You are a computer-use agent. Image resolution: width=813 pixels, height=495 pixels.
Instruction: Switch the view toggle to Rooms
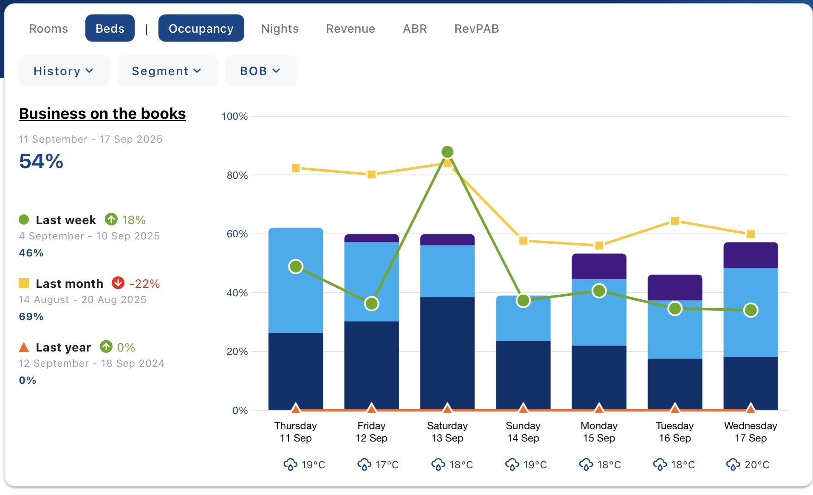coord(48,28)
